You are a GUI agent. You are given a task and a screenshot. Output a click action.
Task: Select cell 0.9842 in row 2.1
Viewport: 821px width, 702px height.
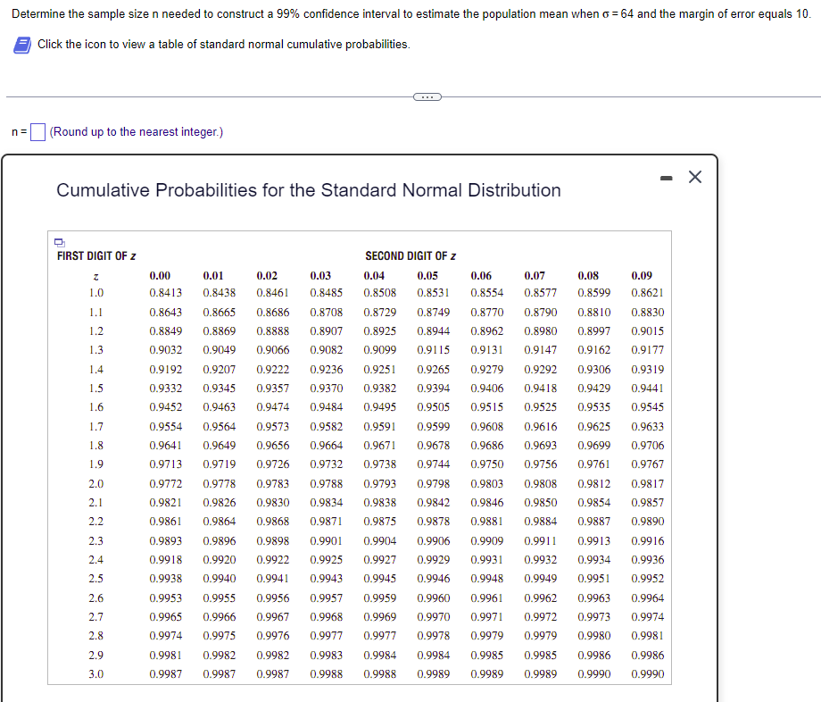pyautogui.click(x=434, y=503)
